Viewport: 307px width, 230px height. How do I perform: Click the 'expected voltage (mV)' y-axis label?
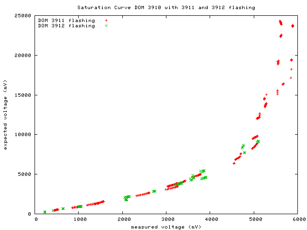[x=5, y=115]
